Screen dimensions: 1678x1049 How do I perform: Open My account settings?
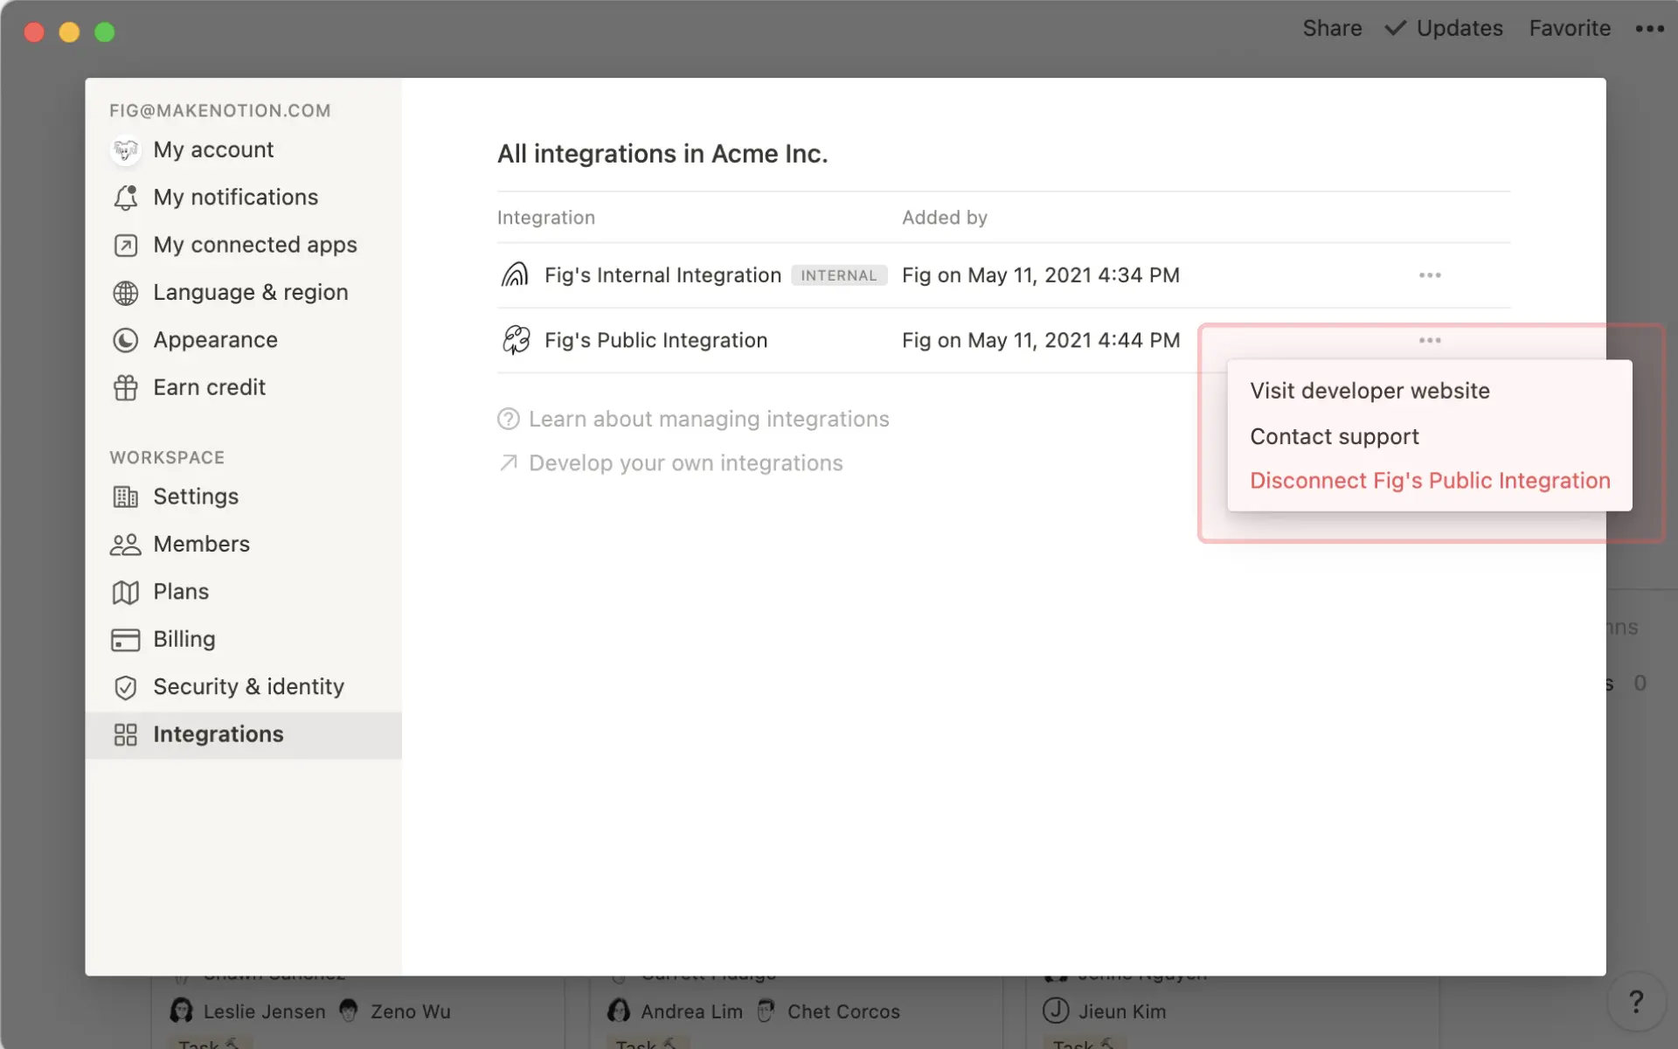(213, 149)
